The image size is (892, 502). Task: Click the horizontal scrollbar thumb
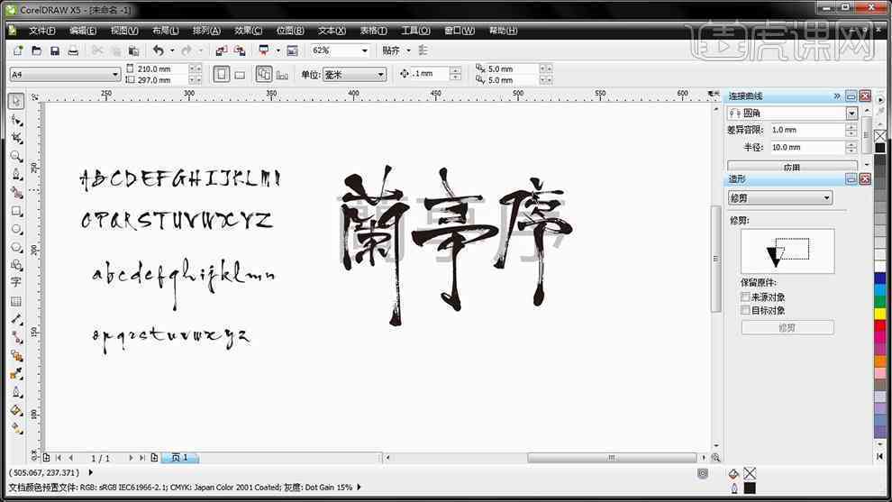coord(612,458)
